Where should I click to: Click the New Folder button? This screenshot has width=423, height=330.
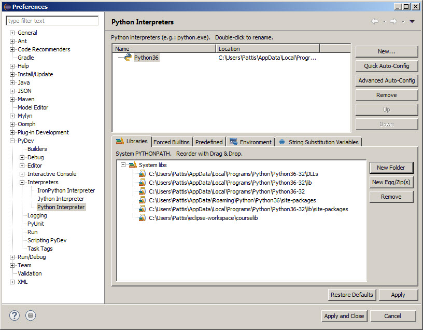(x=391, y=168)
